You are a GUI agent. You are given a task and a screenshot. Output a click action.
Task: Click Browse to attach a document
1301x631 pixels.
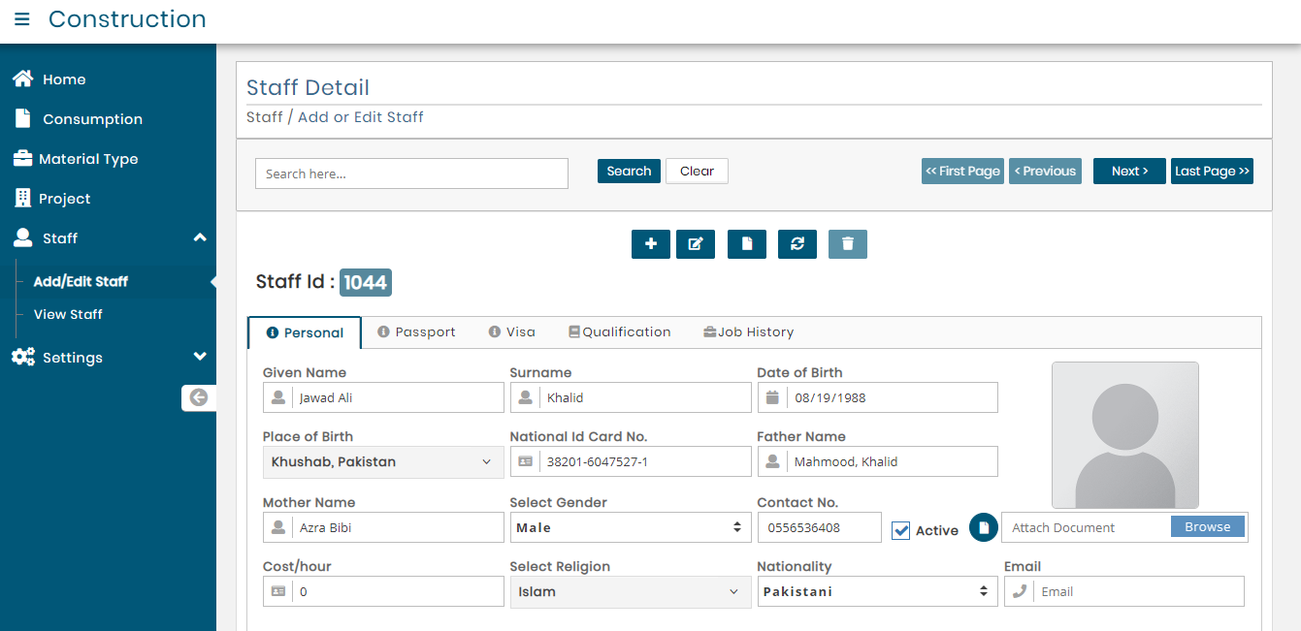pyautogui.click(x=1207, y=527)
